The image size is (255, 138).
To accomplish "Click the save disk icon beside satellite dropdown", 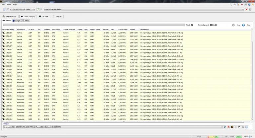I will coord(250,9).
